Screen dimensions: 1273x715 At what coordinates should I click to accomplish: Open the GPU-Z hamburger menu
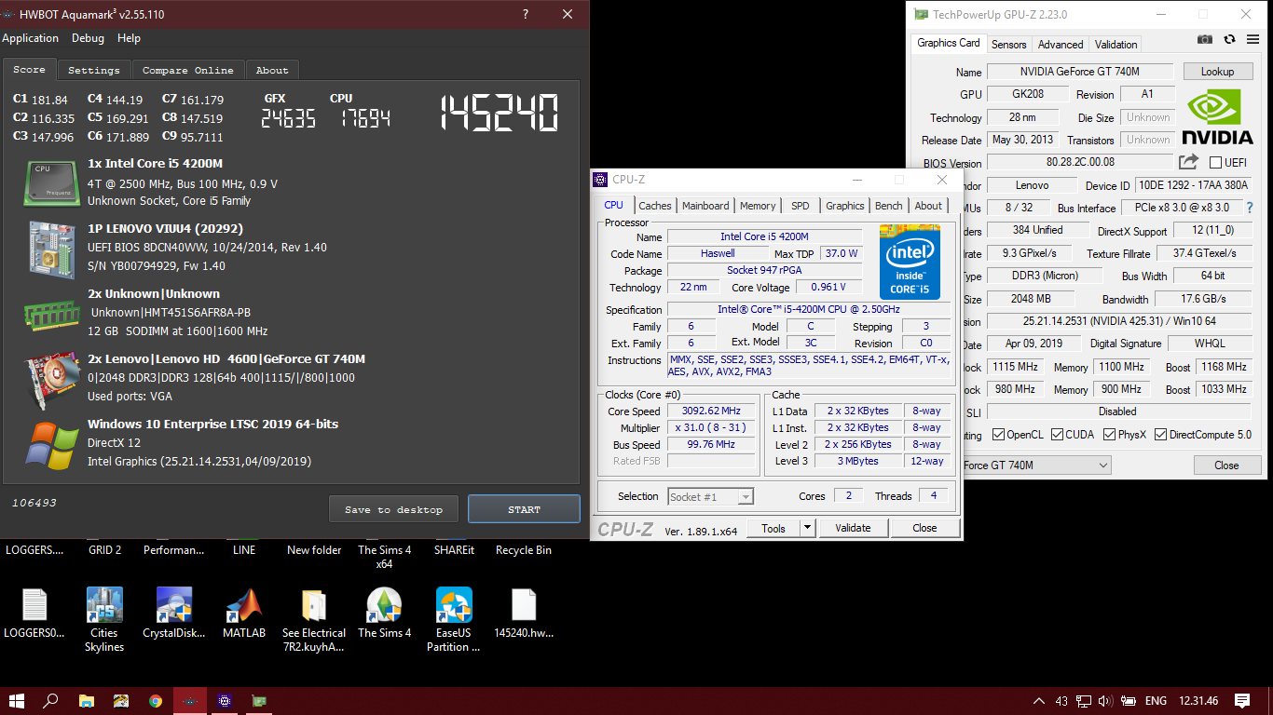tap(1252, 39)
